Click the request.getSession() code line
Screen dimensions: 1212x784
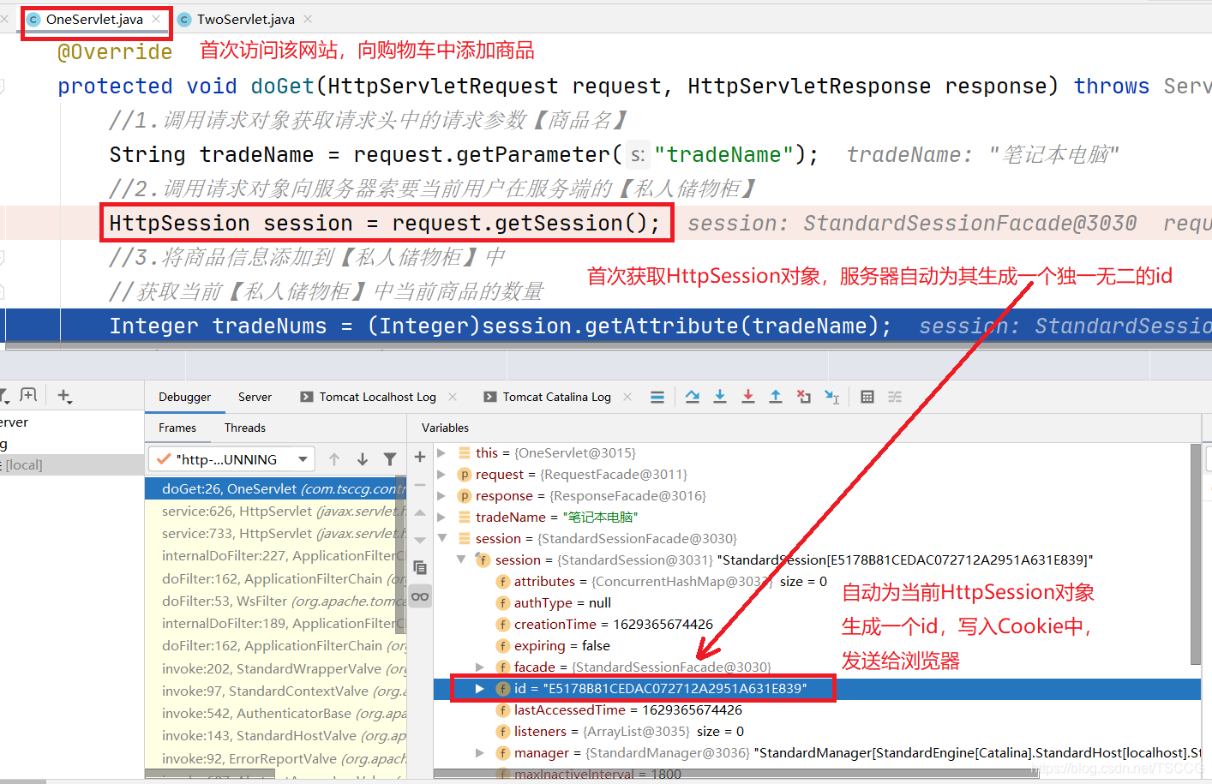tap(385, 223)
